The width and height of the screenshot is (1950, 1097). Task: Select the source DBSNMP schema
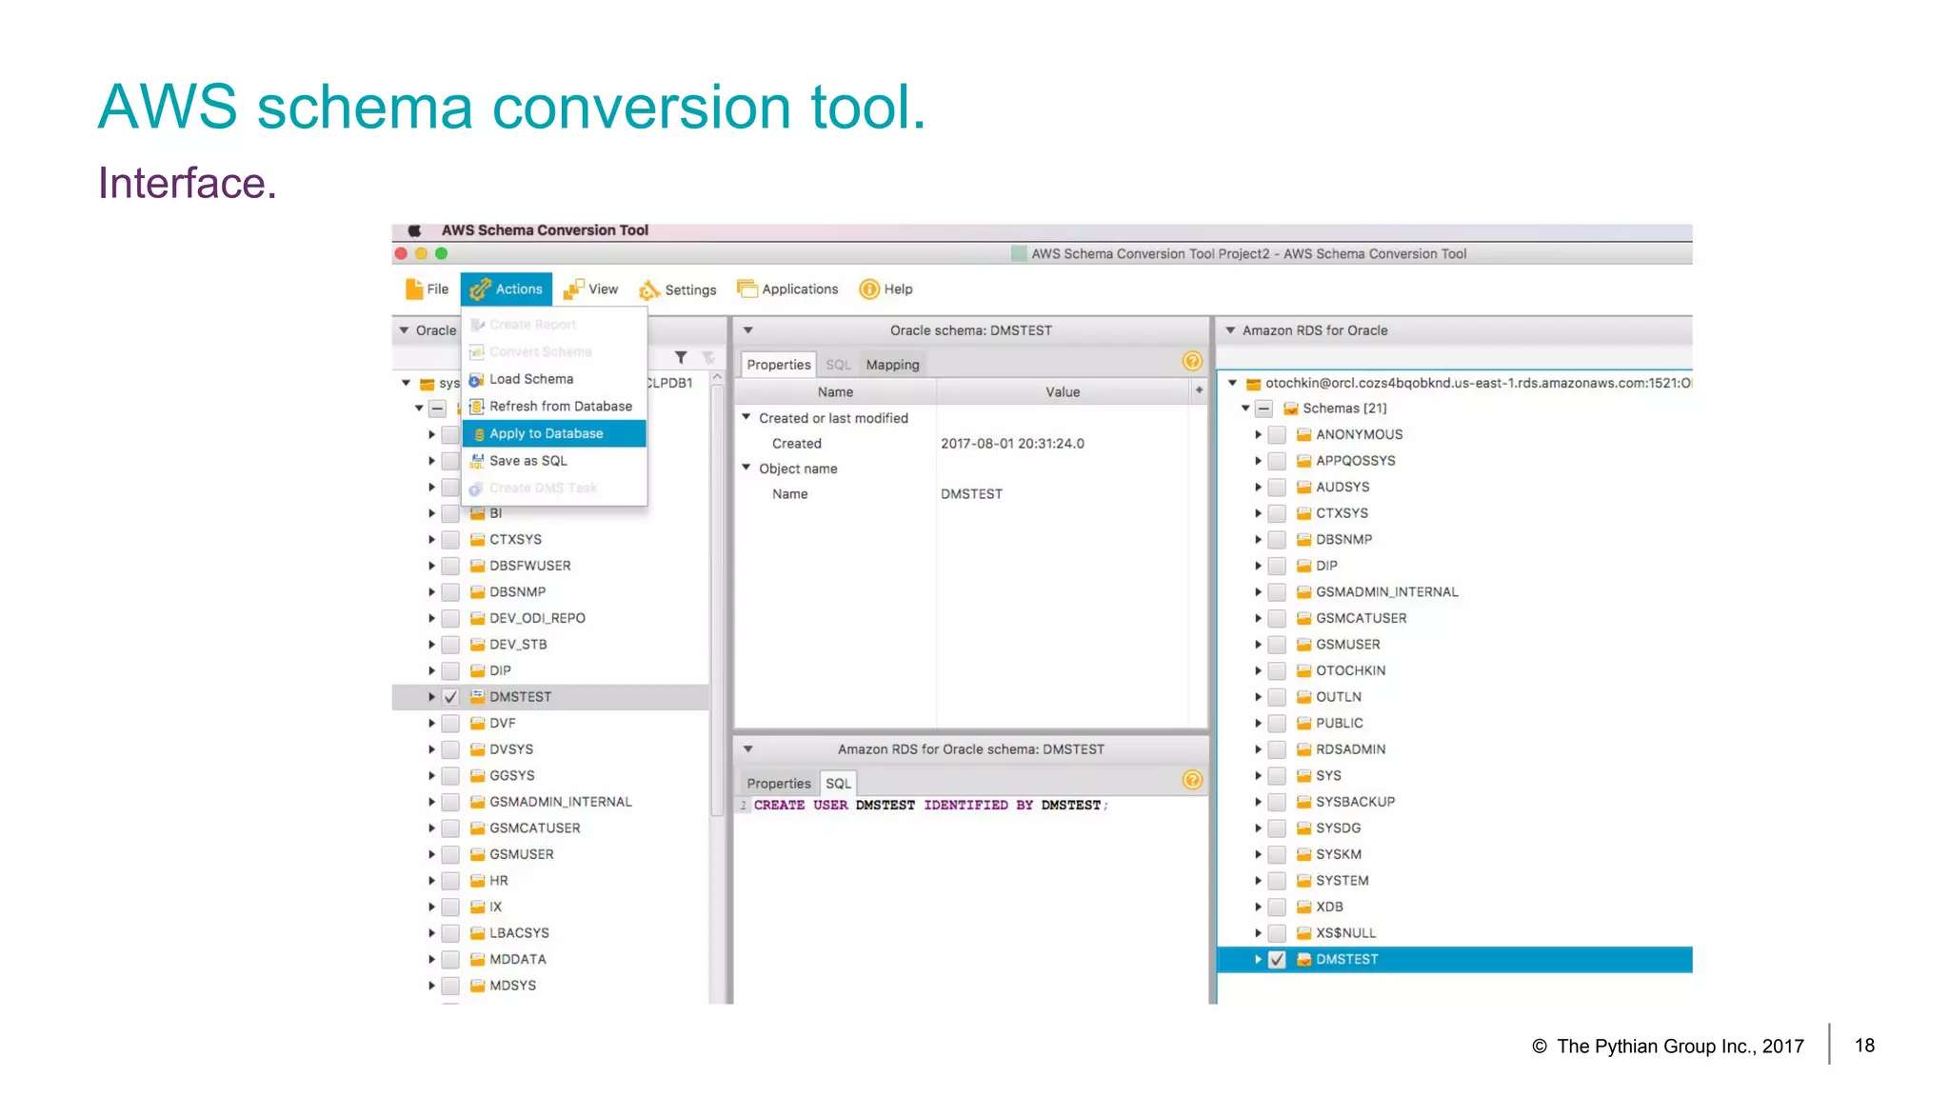(518, 592)
